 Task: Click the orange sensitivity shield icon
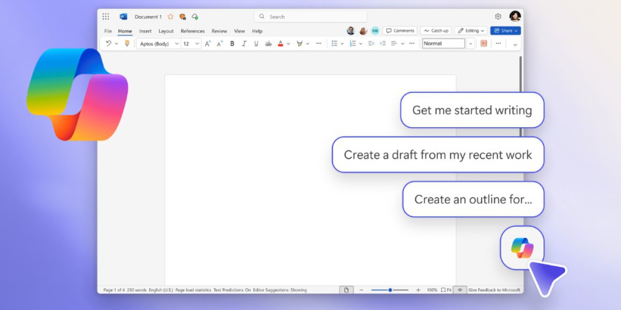183,17
